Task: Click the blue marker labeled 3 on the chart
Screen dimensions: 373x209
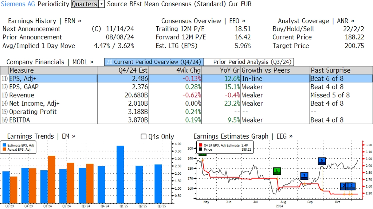Action: [x=352, y=186]
